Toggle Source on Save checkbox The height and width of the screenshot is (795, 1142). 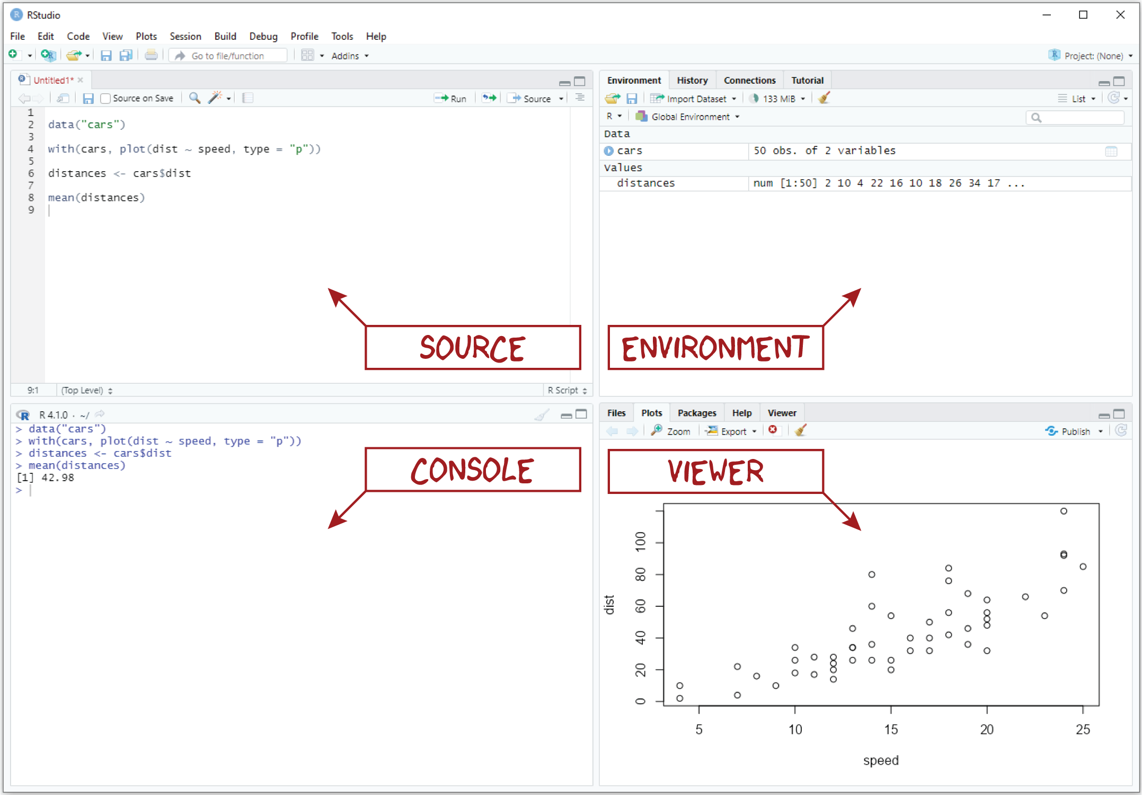[x=105, y=99]
